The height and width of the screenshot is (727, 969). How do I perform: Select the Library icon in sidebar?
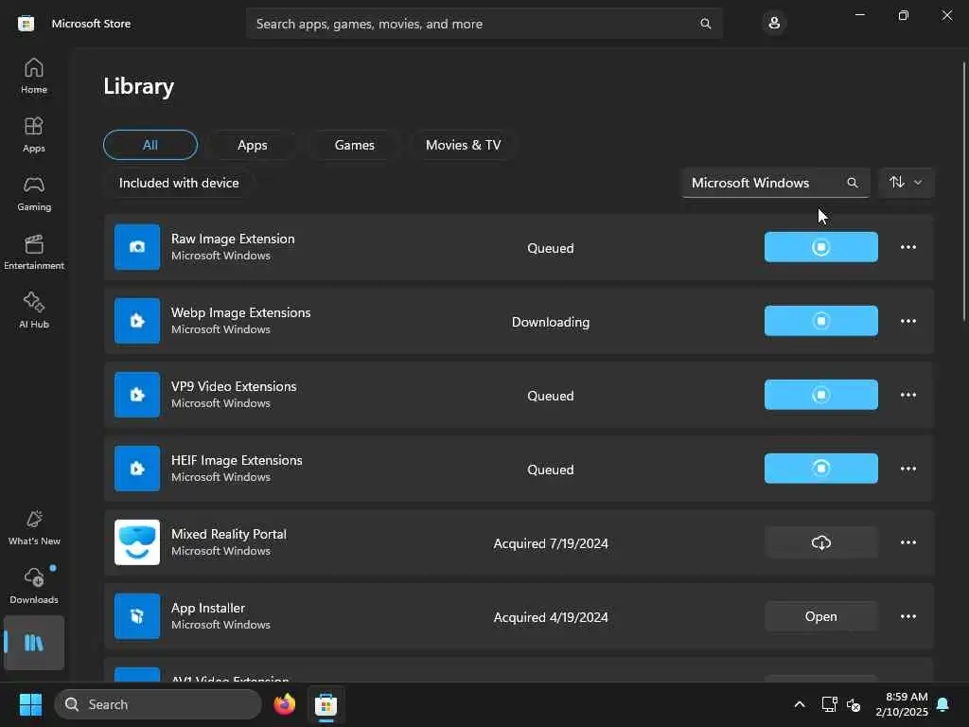coord(34,643)
